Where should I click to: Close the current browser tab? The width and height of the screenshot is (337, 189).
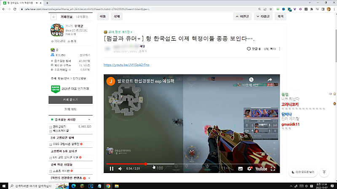coord(40,3)
